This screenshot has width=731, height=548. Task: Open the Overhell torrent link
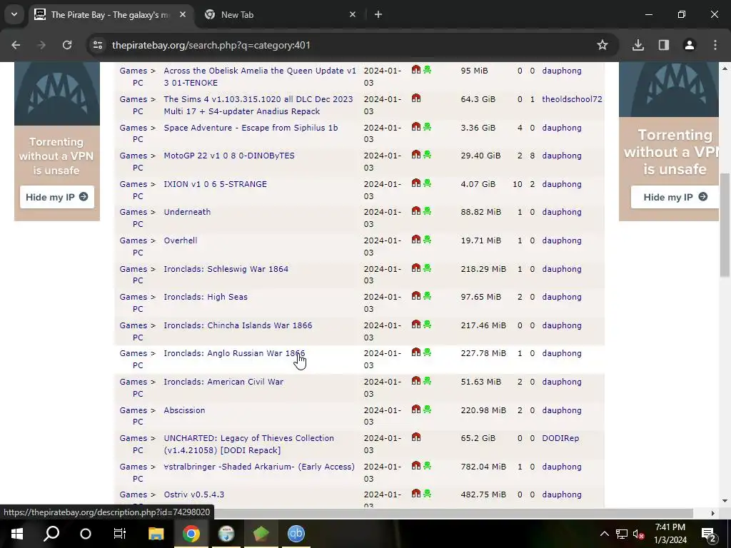(x=181, y=240)
